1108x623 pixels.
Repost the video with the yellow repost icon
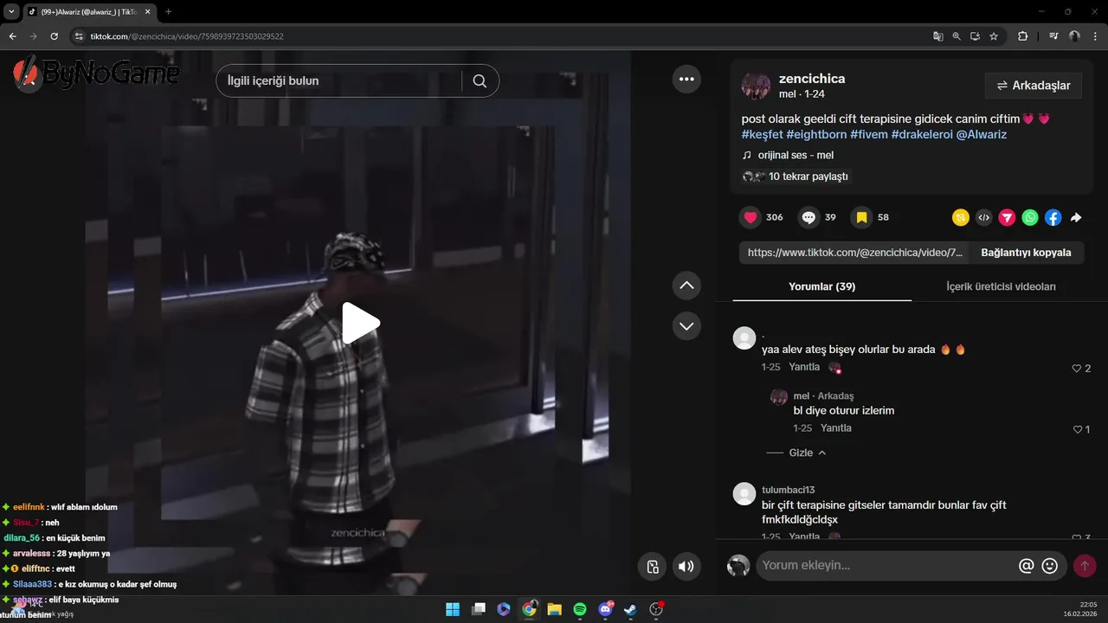(x=960, y=218)
